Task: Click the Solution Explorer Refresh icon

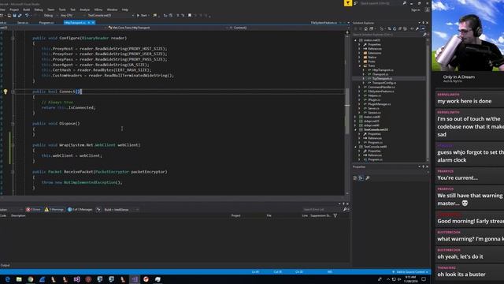Action: [x=395, y=29]
